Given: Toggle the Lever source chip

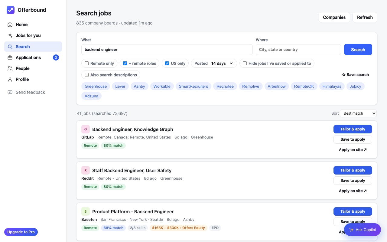Looking at the screenshot, I should (x=120, y=86).
